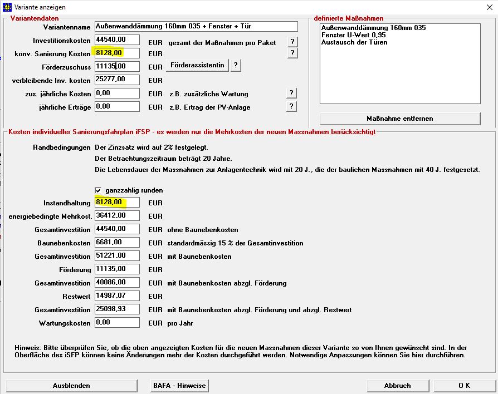This screenshot has width=498, height=394.
Task: Open BAFA - Hinweise
Action: 179,386
